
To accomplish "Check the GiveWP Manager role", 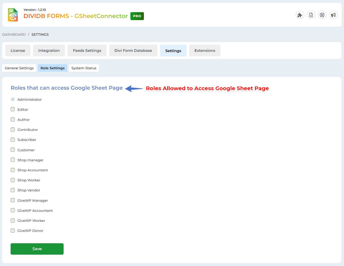I will pyautogui.click(x=13, y=200).
